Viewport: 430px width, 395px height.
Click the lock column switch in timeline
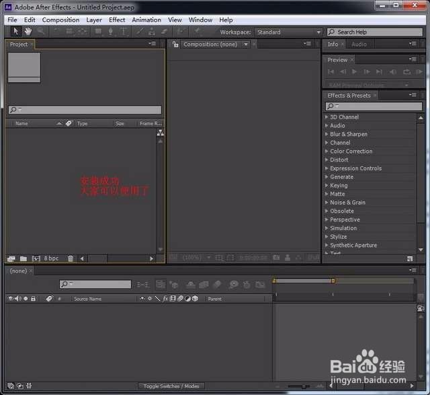coord(33,299)
